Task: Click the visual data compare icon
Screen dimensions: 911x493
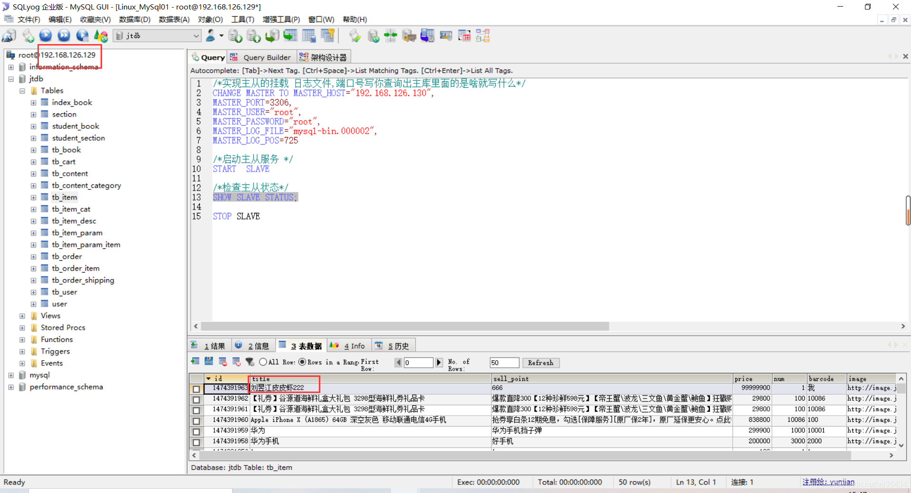Action: tap(446, 36)
